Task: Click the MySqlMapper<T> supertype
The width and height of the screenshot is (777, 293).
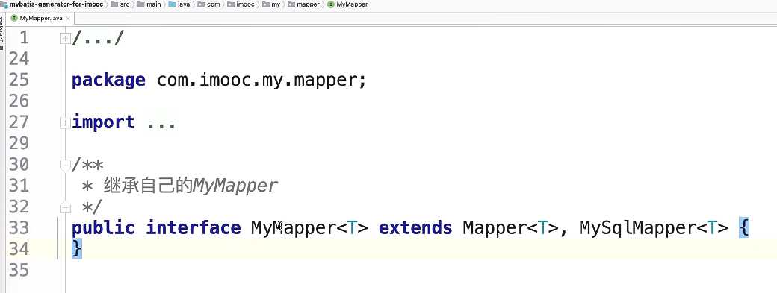Action: (654, 228)
